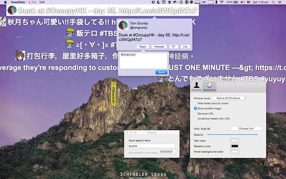Open the US flag input source menu
286x179 pixels.
248,2
